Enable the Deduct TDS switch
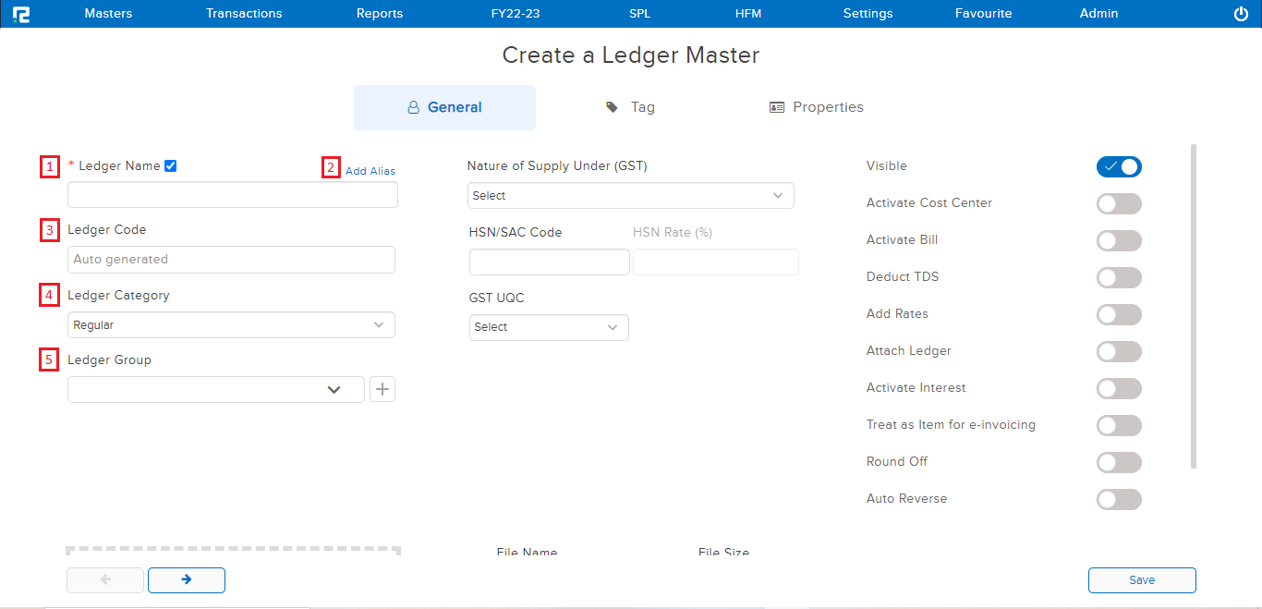This screenshot has width=1262, height=609. coord(1119,277)
